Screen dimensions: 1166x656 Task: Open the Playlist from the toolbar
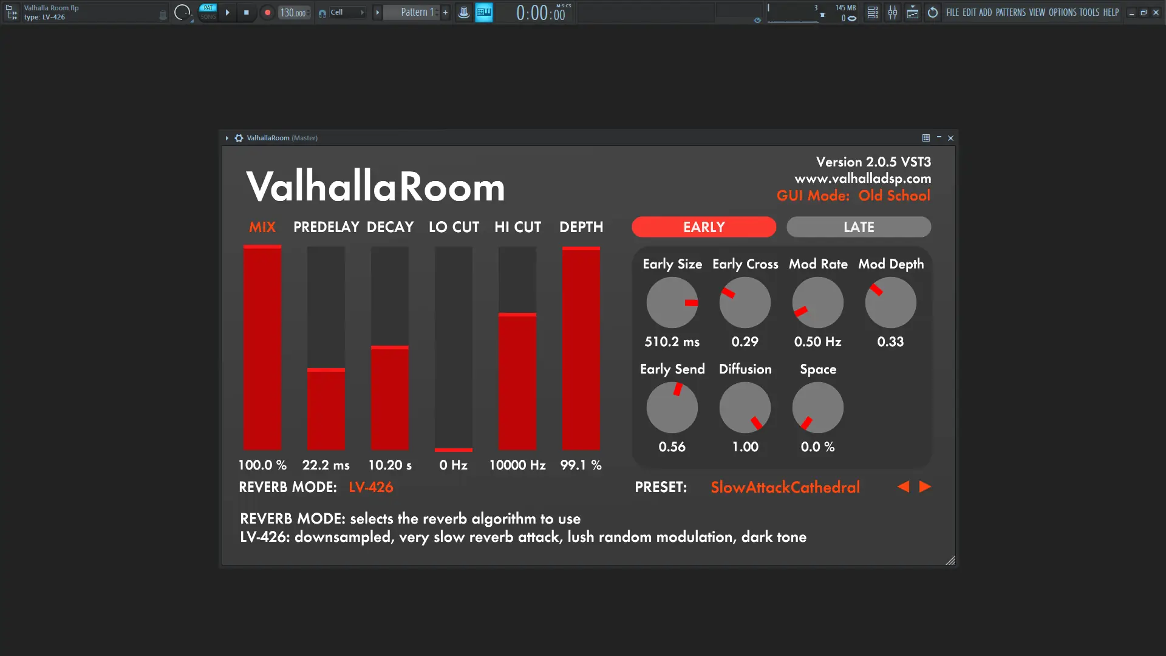pos(872,12)
